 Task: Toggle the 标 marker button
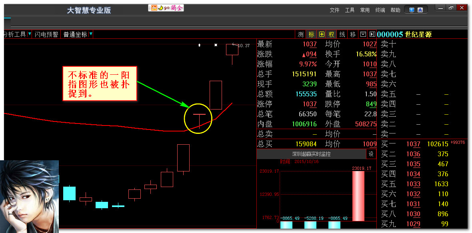click(x=311, y=34)
